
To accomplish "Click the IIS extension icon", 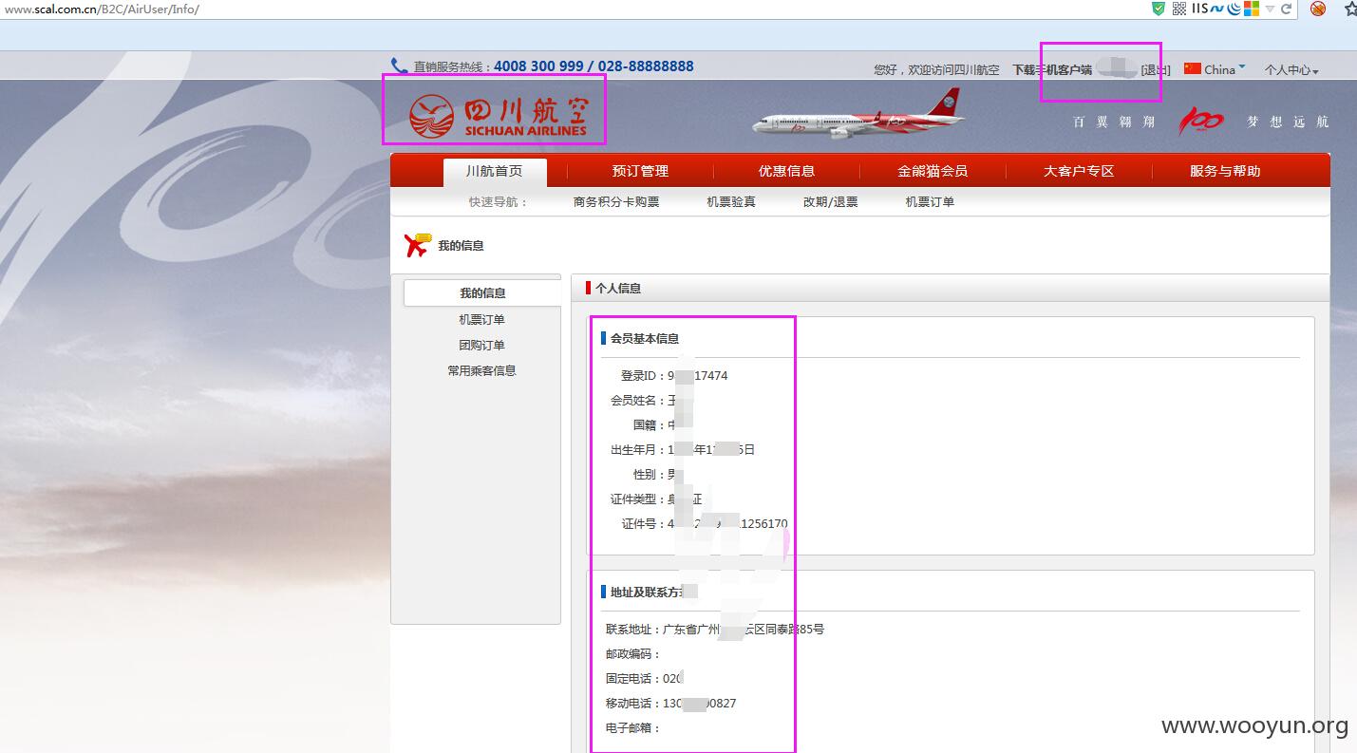I will [x=1199, y=9].
